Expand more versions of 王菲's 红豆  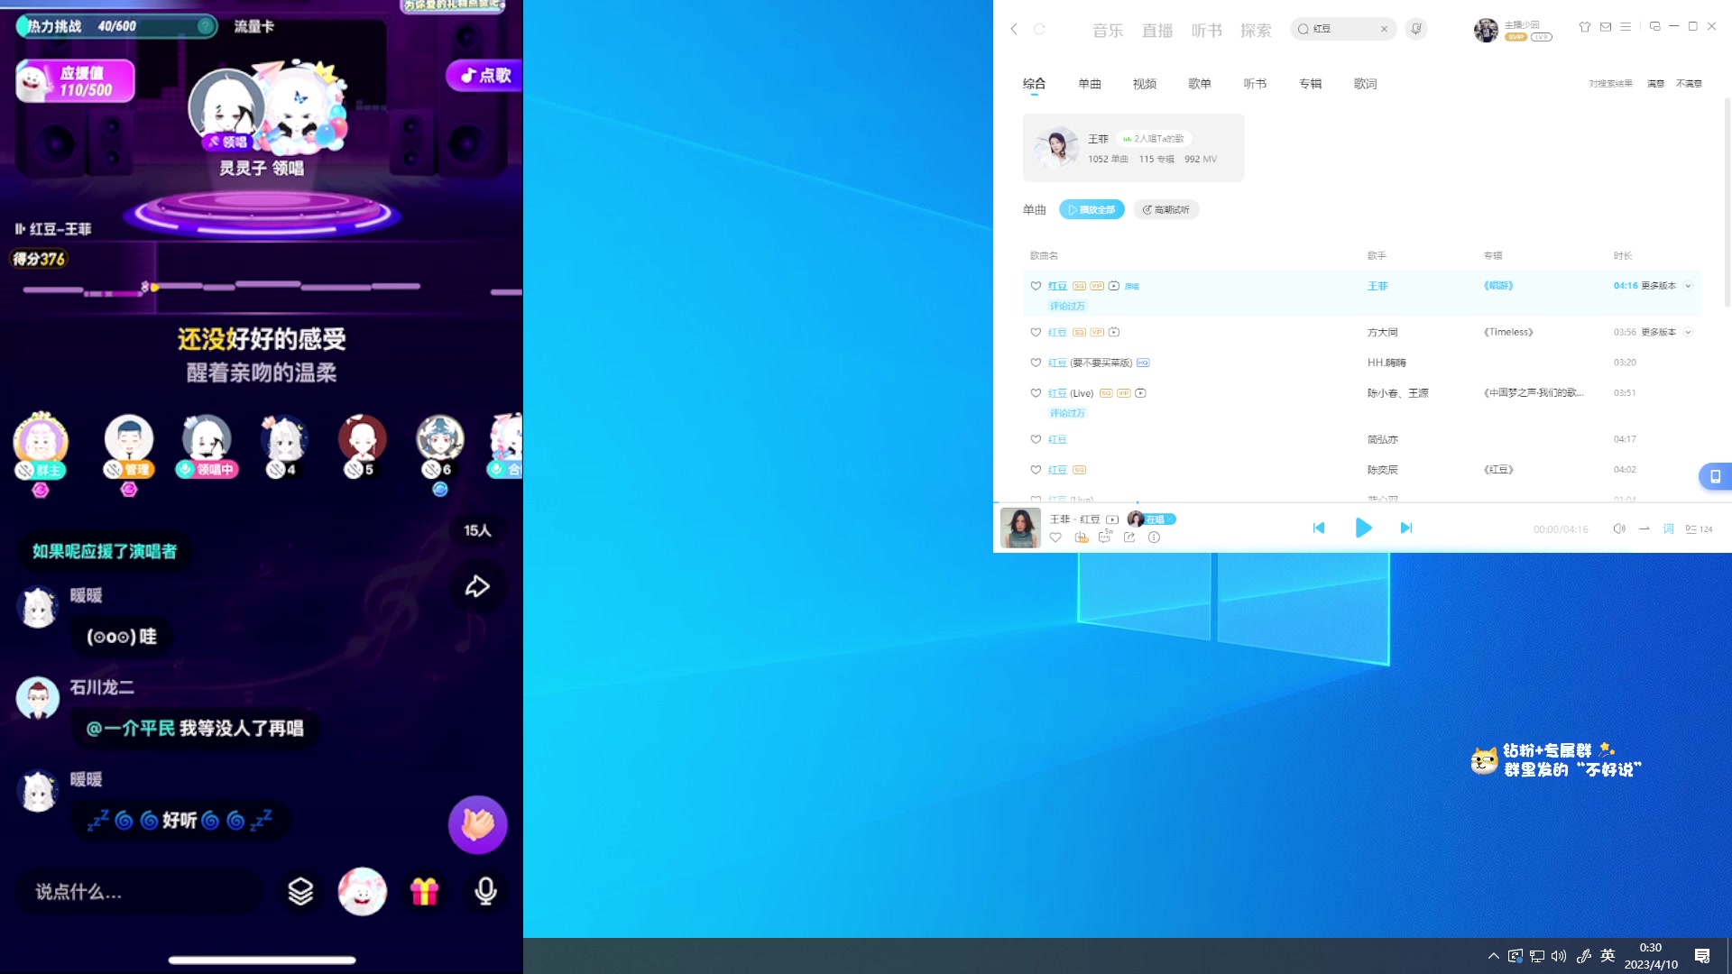tap(1688, 286)
